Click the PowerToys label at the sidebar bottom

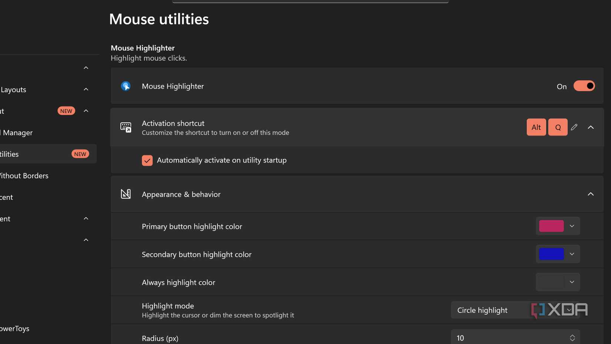pyautogui.click(x=14, y=328)
